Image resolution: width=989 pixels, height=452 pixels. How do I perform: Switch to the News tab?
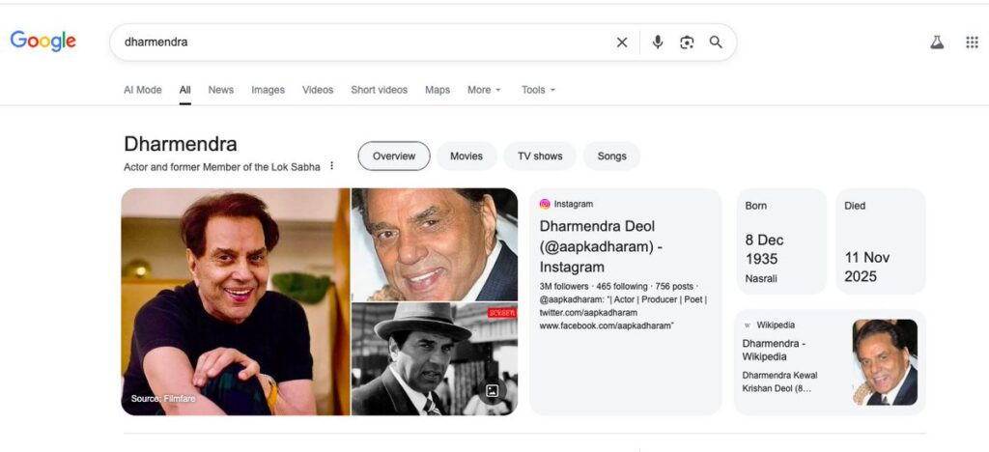click(x=221, y=90)
